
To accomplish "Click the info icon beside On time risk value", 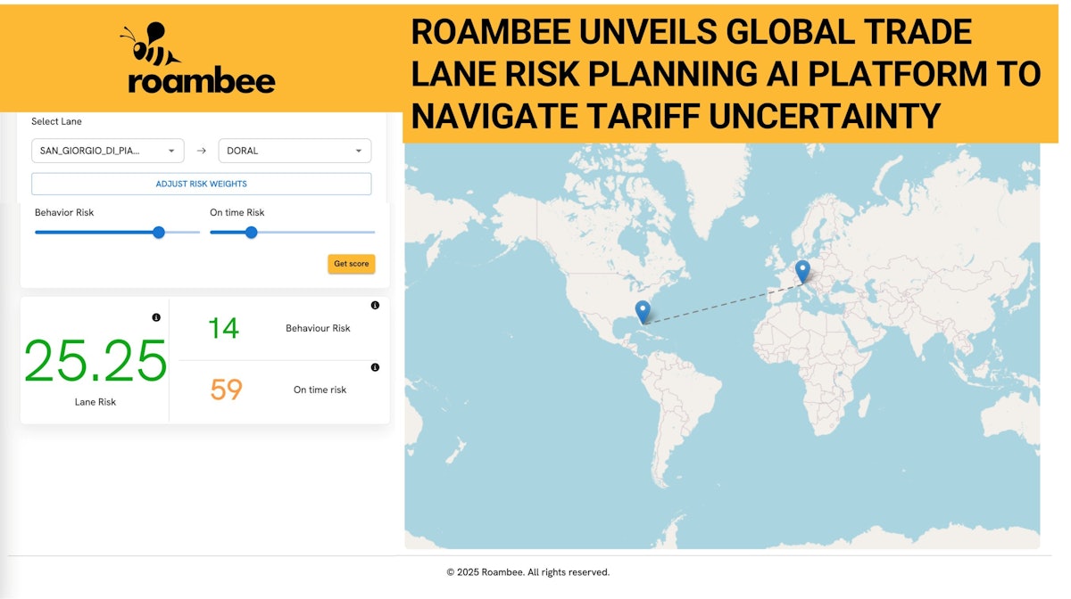I will coord(375,365).
